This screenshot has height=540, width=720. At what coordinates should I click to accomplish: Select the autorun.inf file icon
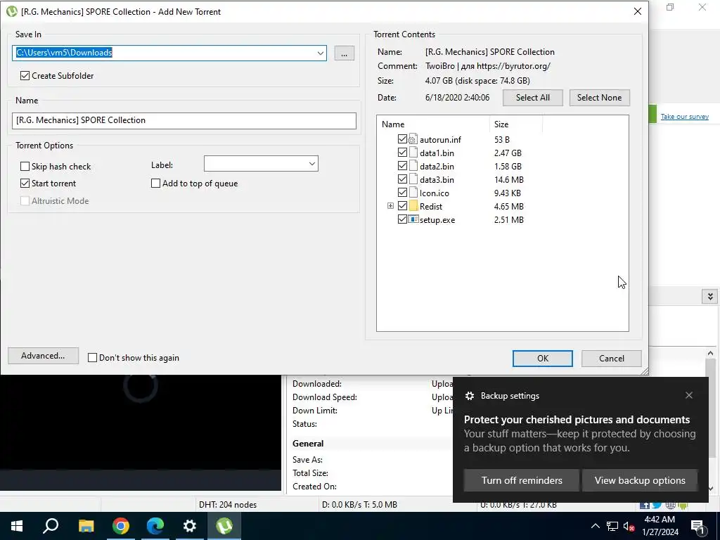[x=413, y=139]
